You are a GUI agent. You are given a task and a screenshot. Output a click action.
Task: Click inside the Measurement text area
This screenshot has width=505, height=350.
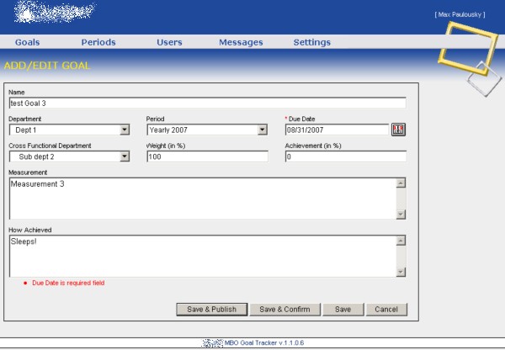[203, 199]
